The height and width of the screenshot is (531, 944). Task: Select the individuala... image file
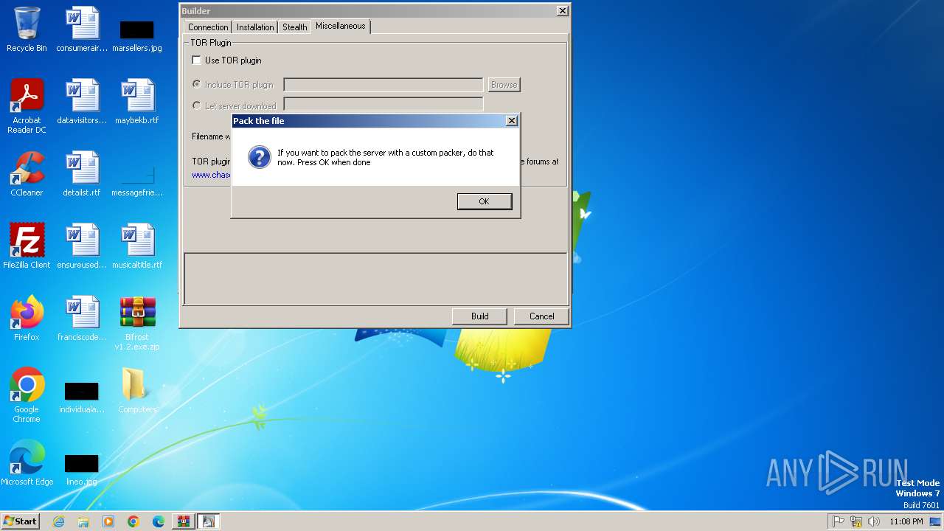82,397
